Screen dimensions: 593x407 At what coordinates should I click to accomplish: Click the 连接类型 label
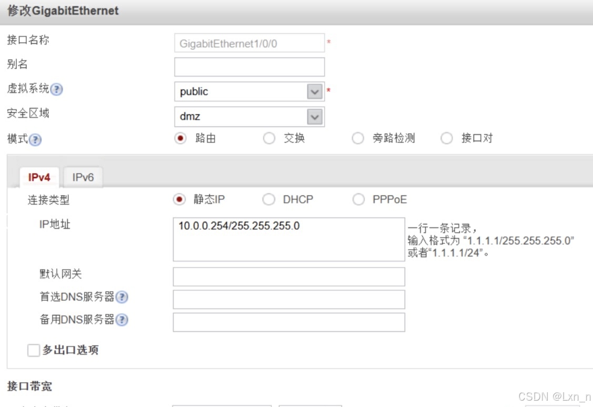point(48,200)
